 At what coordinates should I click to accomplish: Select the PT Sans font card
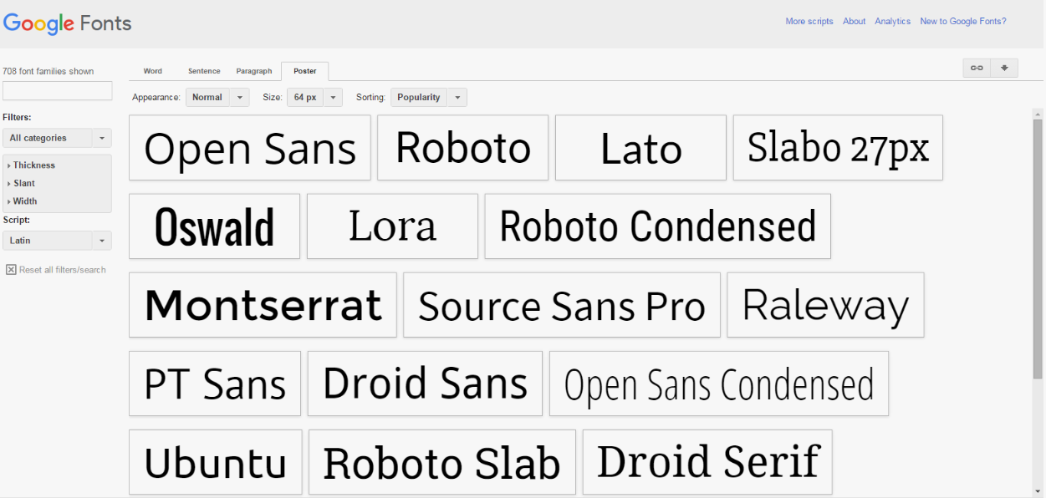click(215, 384)
